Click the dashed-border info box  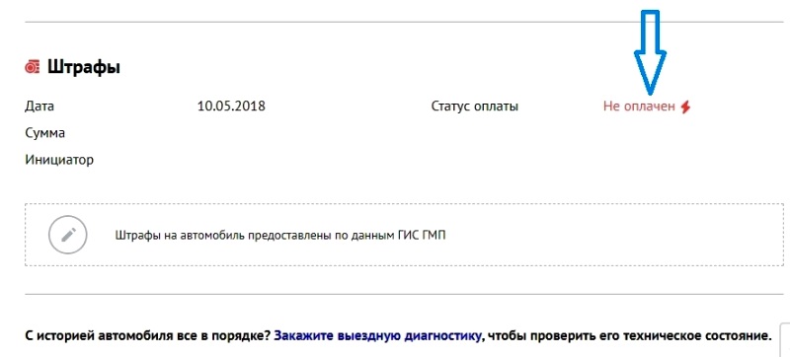click(404, 235)
